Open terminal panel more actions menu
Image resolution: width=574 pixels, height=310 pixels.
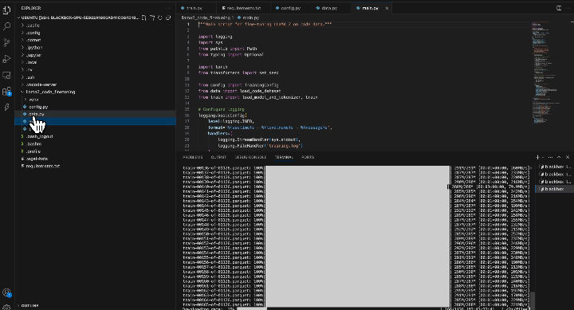[551, 157]
